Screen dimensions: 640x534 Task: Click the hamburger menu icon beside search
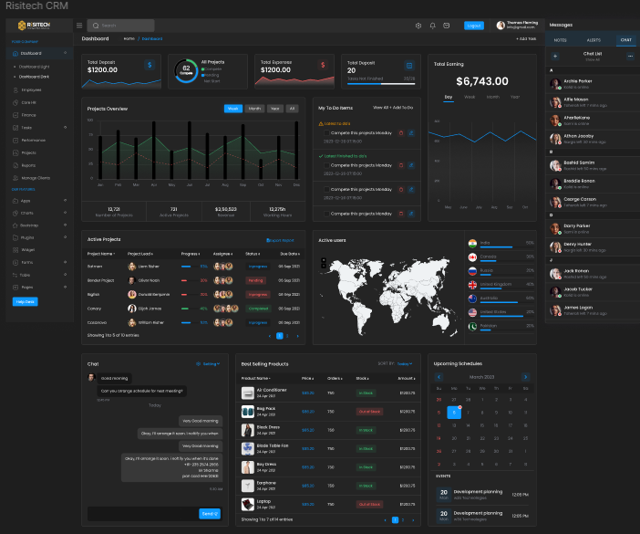click(x=79, y=26)
